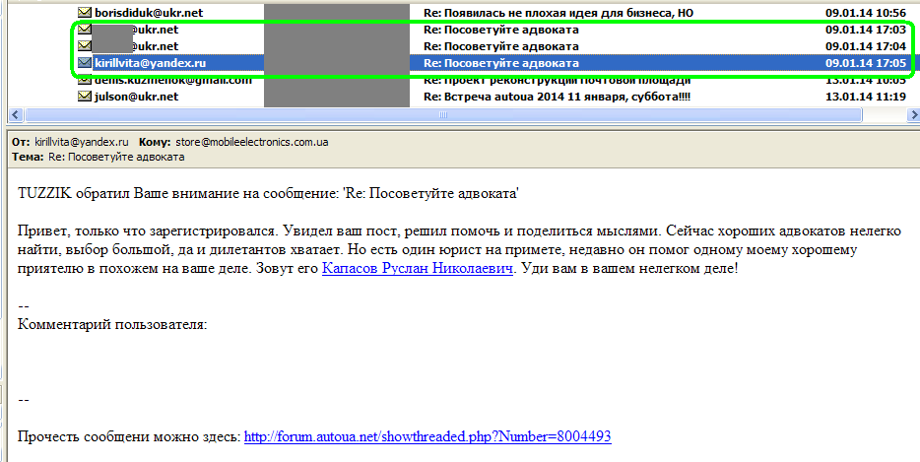Open the forum.autoua.net showthreaded link
920x462 pixels.
pyautogui.click(x=427, y=435)
